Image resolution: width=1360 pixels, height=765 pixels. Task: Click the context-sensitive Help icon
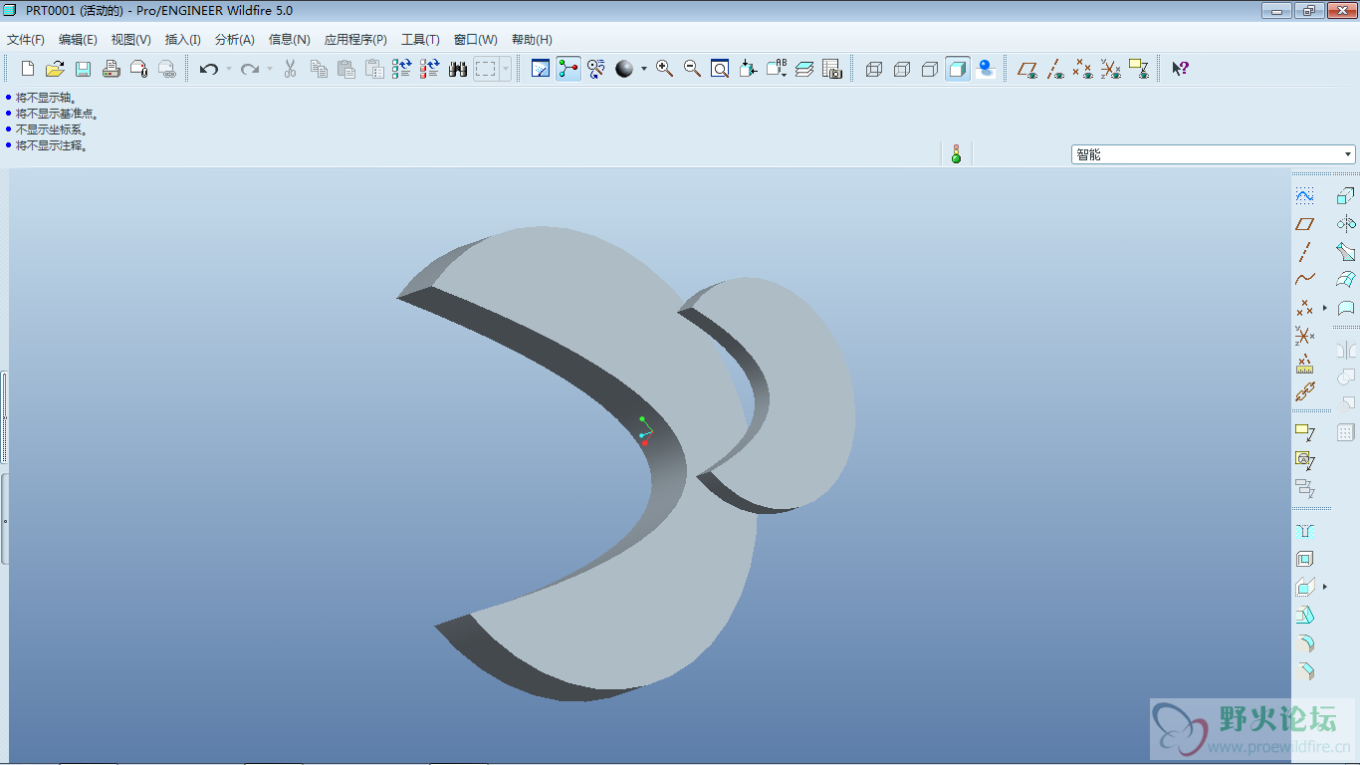point(1180,69)
